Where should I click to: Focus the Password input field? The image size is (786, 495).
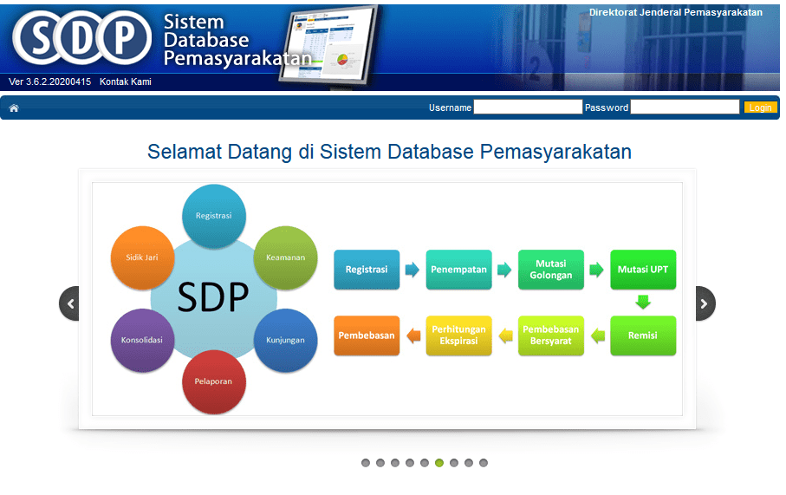pos(685,107)
